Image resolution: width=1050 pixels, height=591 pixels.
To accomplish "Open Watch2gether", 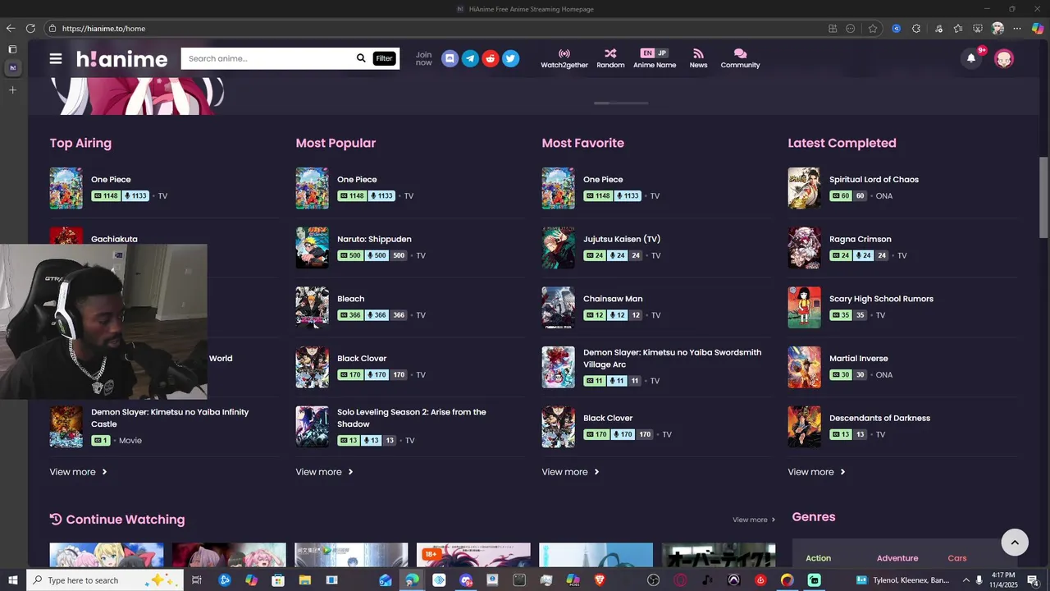I will [x=564, y=58].
